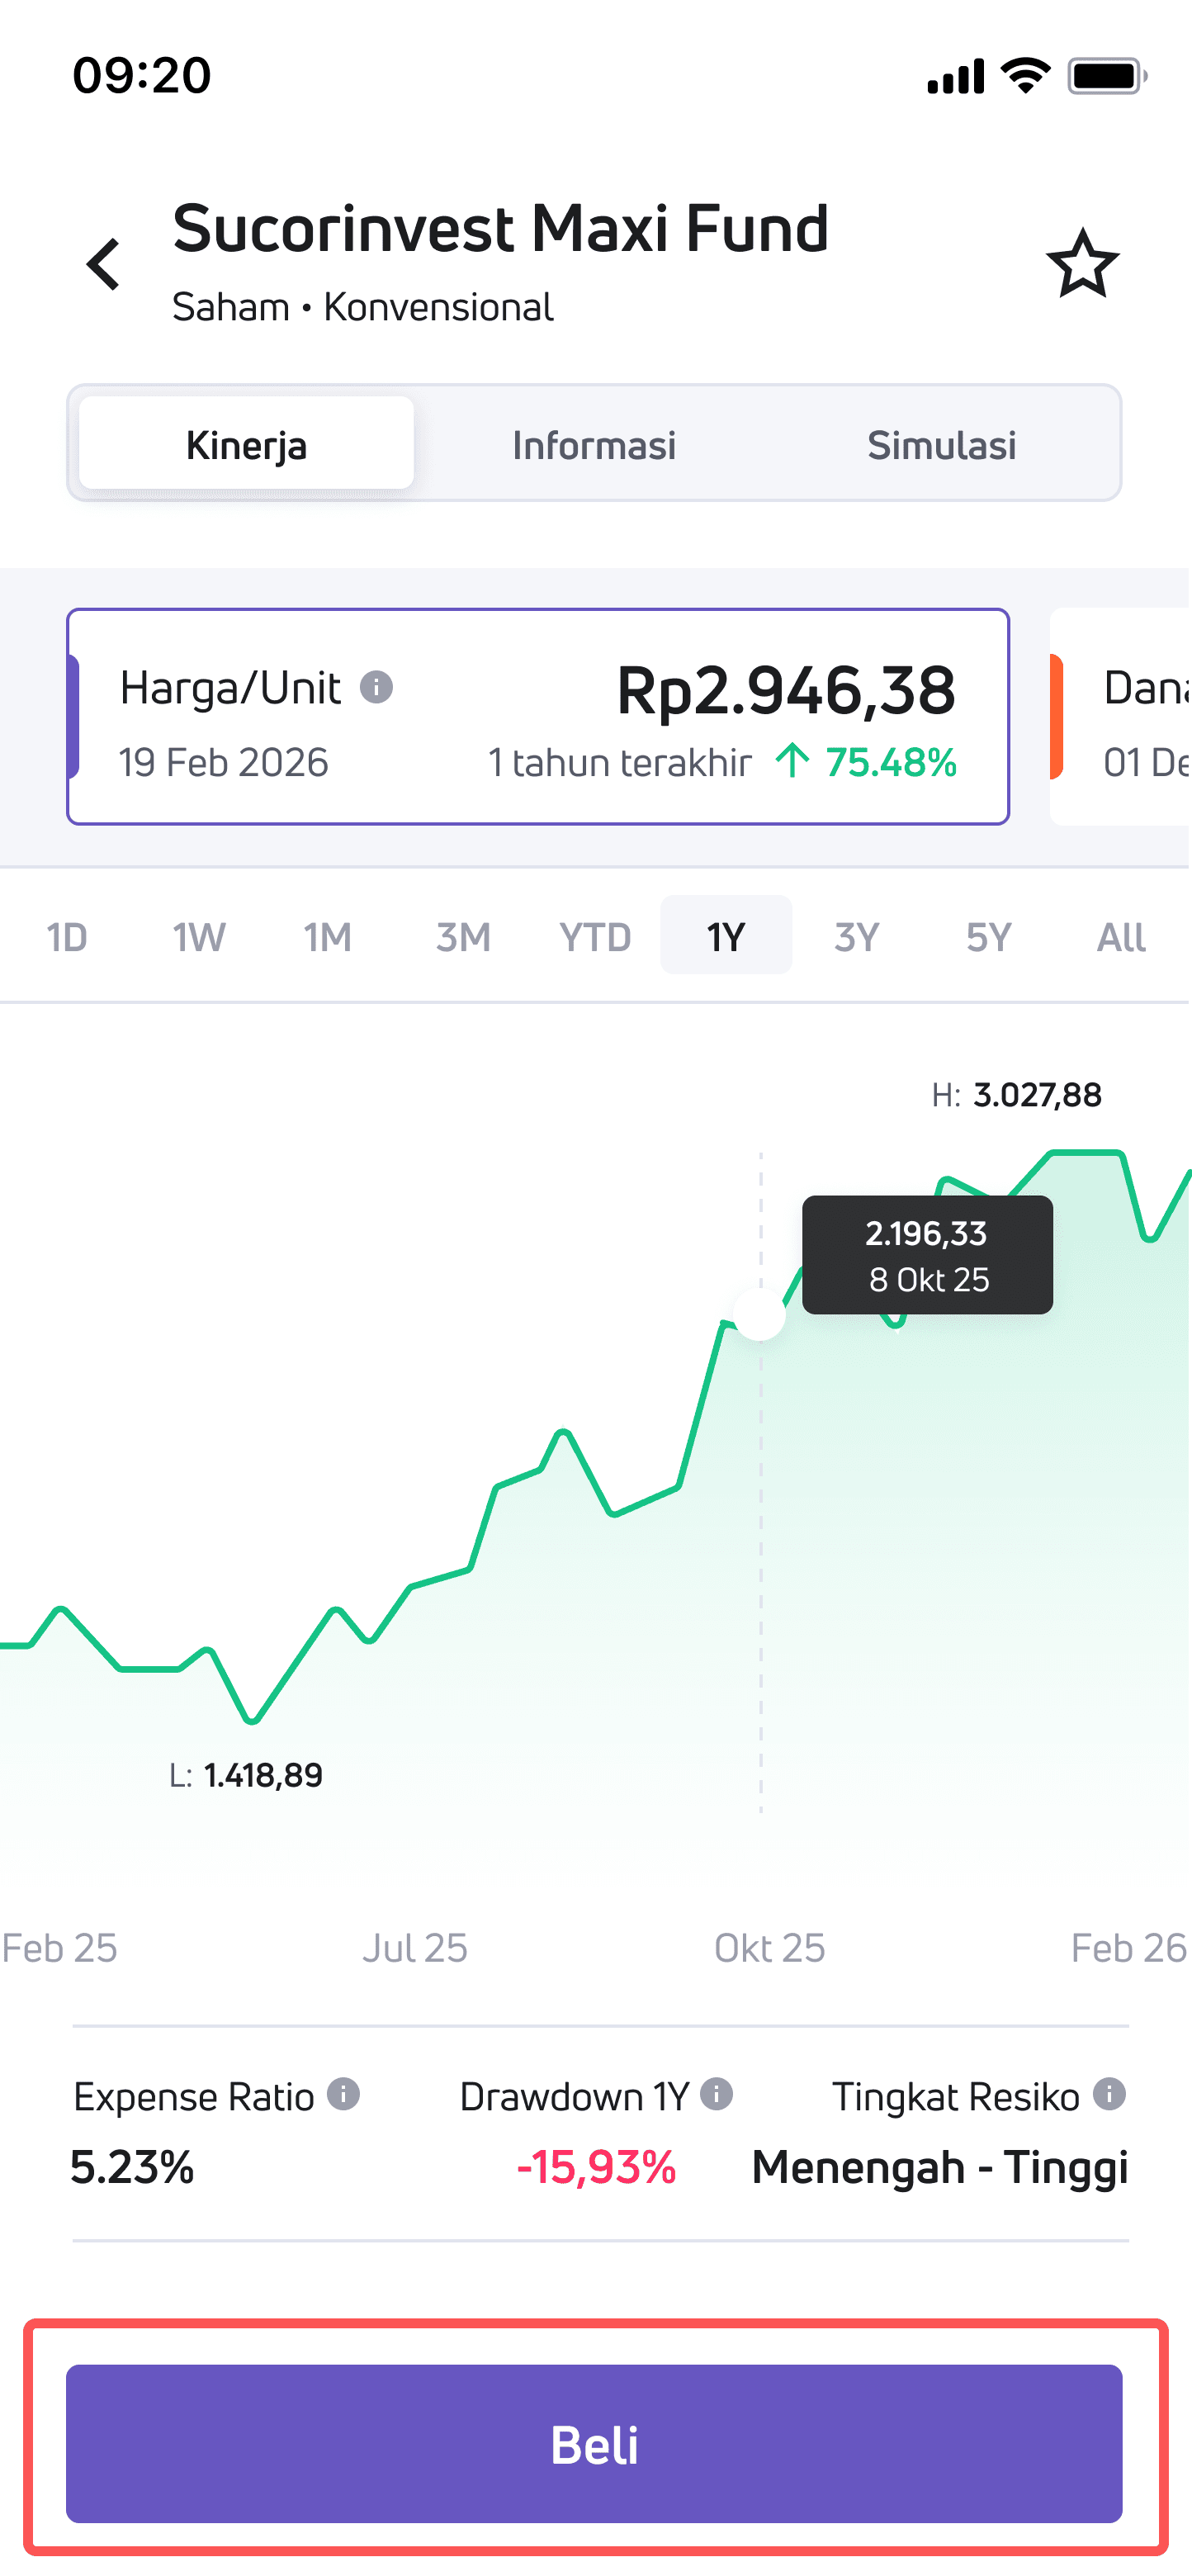Tap the back arrow icon

click(104, 265)
